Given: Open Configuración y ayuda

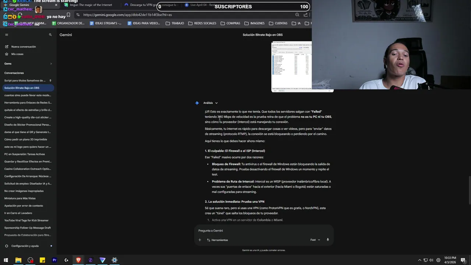Looking at the screenshot, I should click(25, 246).
